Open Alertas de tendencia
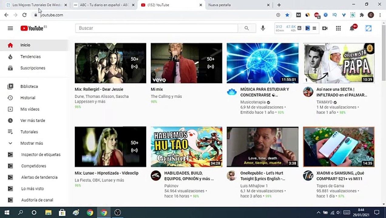The width and height of the screenshot is (386, 218). 34,177
